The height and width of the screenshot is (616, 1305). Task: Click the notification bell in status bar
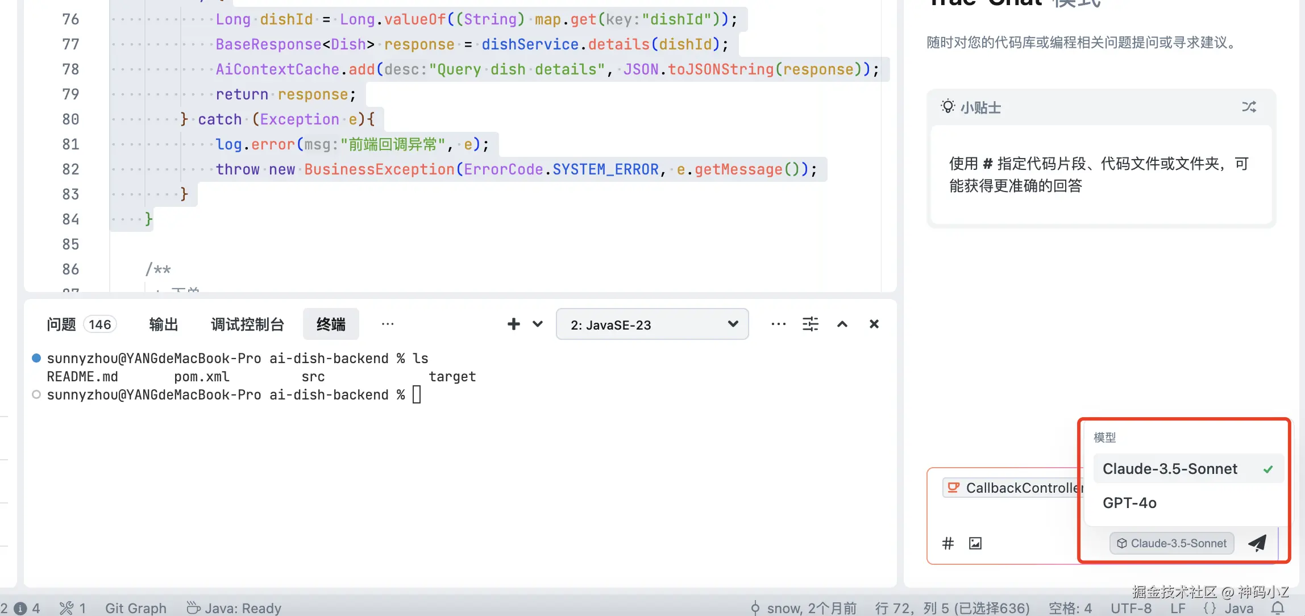(x=1278, y=608)
